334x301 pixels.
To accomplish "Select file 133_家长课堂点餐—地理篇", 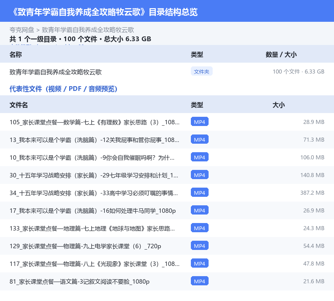I will [x=92, y=228].
